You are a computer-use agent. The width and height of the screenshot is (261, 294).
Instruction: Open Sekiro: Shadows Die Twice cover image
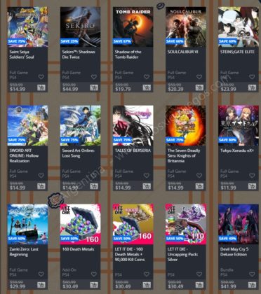[80, 27]
